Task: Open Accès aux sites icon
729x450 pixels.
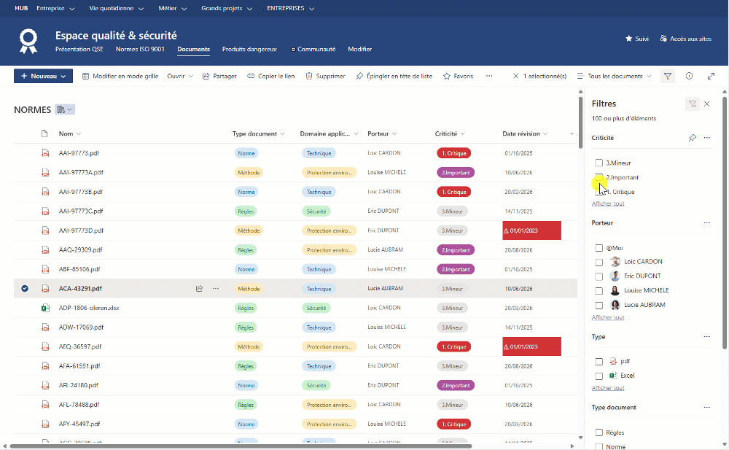Action: [x=663, y=39]
